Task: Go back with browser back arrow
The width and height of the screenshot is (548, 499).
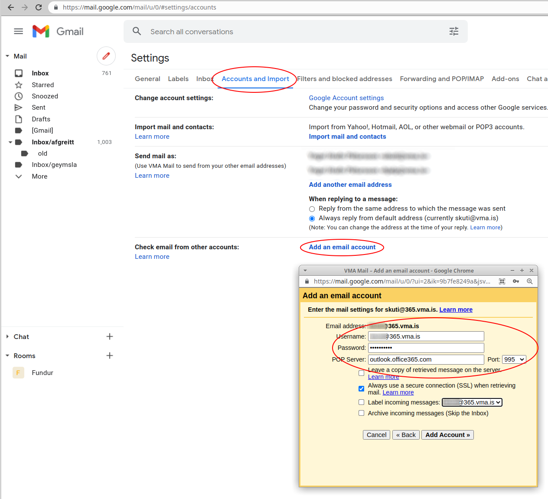Action: point(11,7)
